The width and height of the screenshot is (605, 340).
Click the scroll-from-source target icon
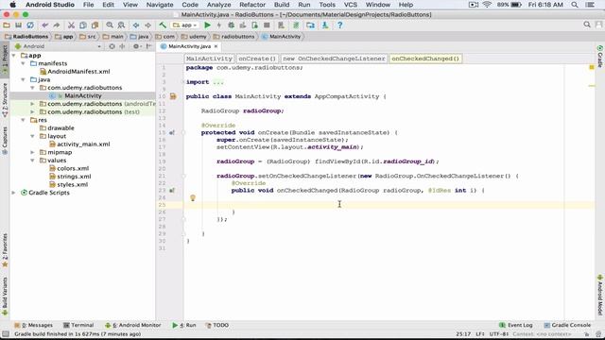(112, 46)
